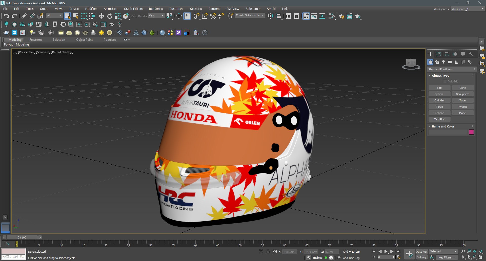Click the time slider 0 / 100
This screenshot has height=261, width=486.
click(x=22, y=237)
